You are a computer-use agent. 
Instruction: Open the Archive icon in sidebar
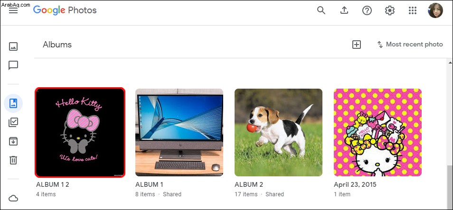(13, 141)
